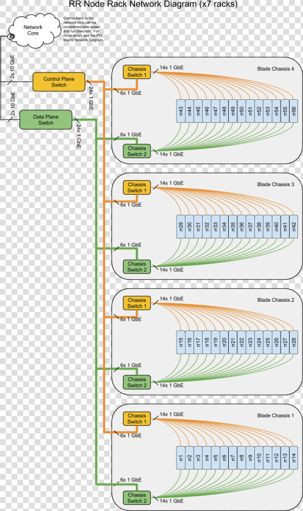Select node box rr56

(x=293, y=111)
